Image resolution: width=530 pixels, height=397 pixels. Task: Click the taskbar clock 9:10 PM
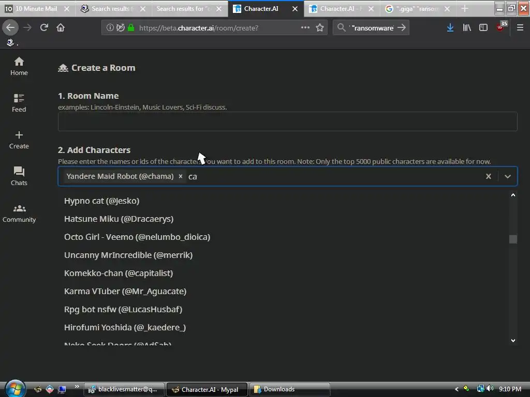point(510,389)
